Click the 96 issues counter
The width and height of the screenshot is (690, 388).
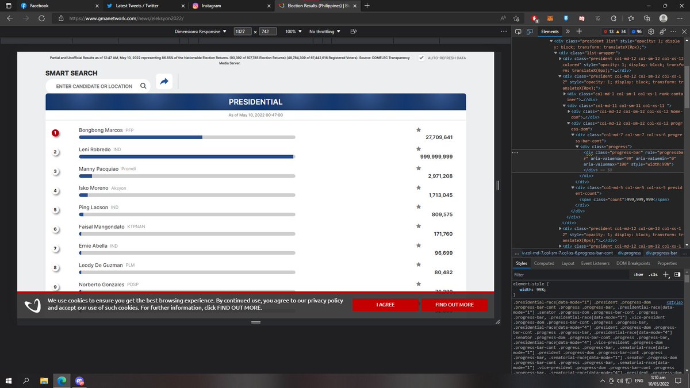pyautogui.click(x=636, y=32)
